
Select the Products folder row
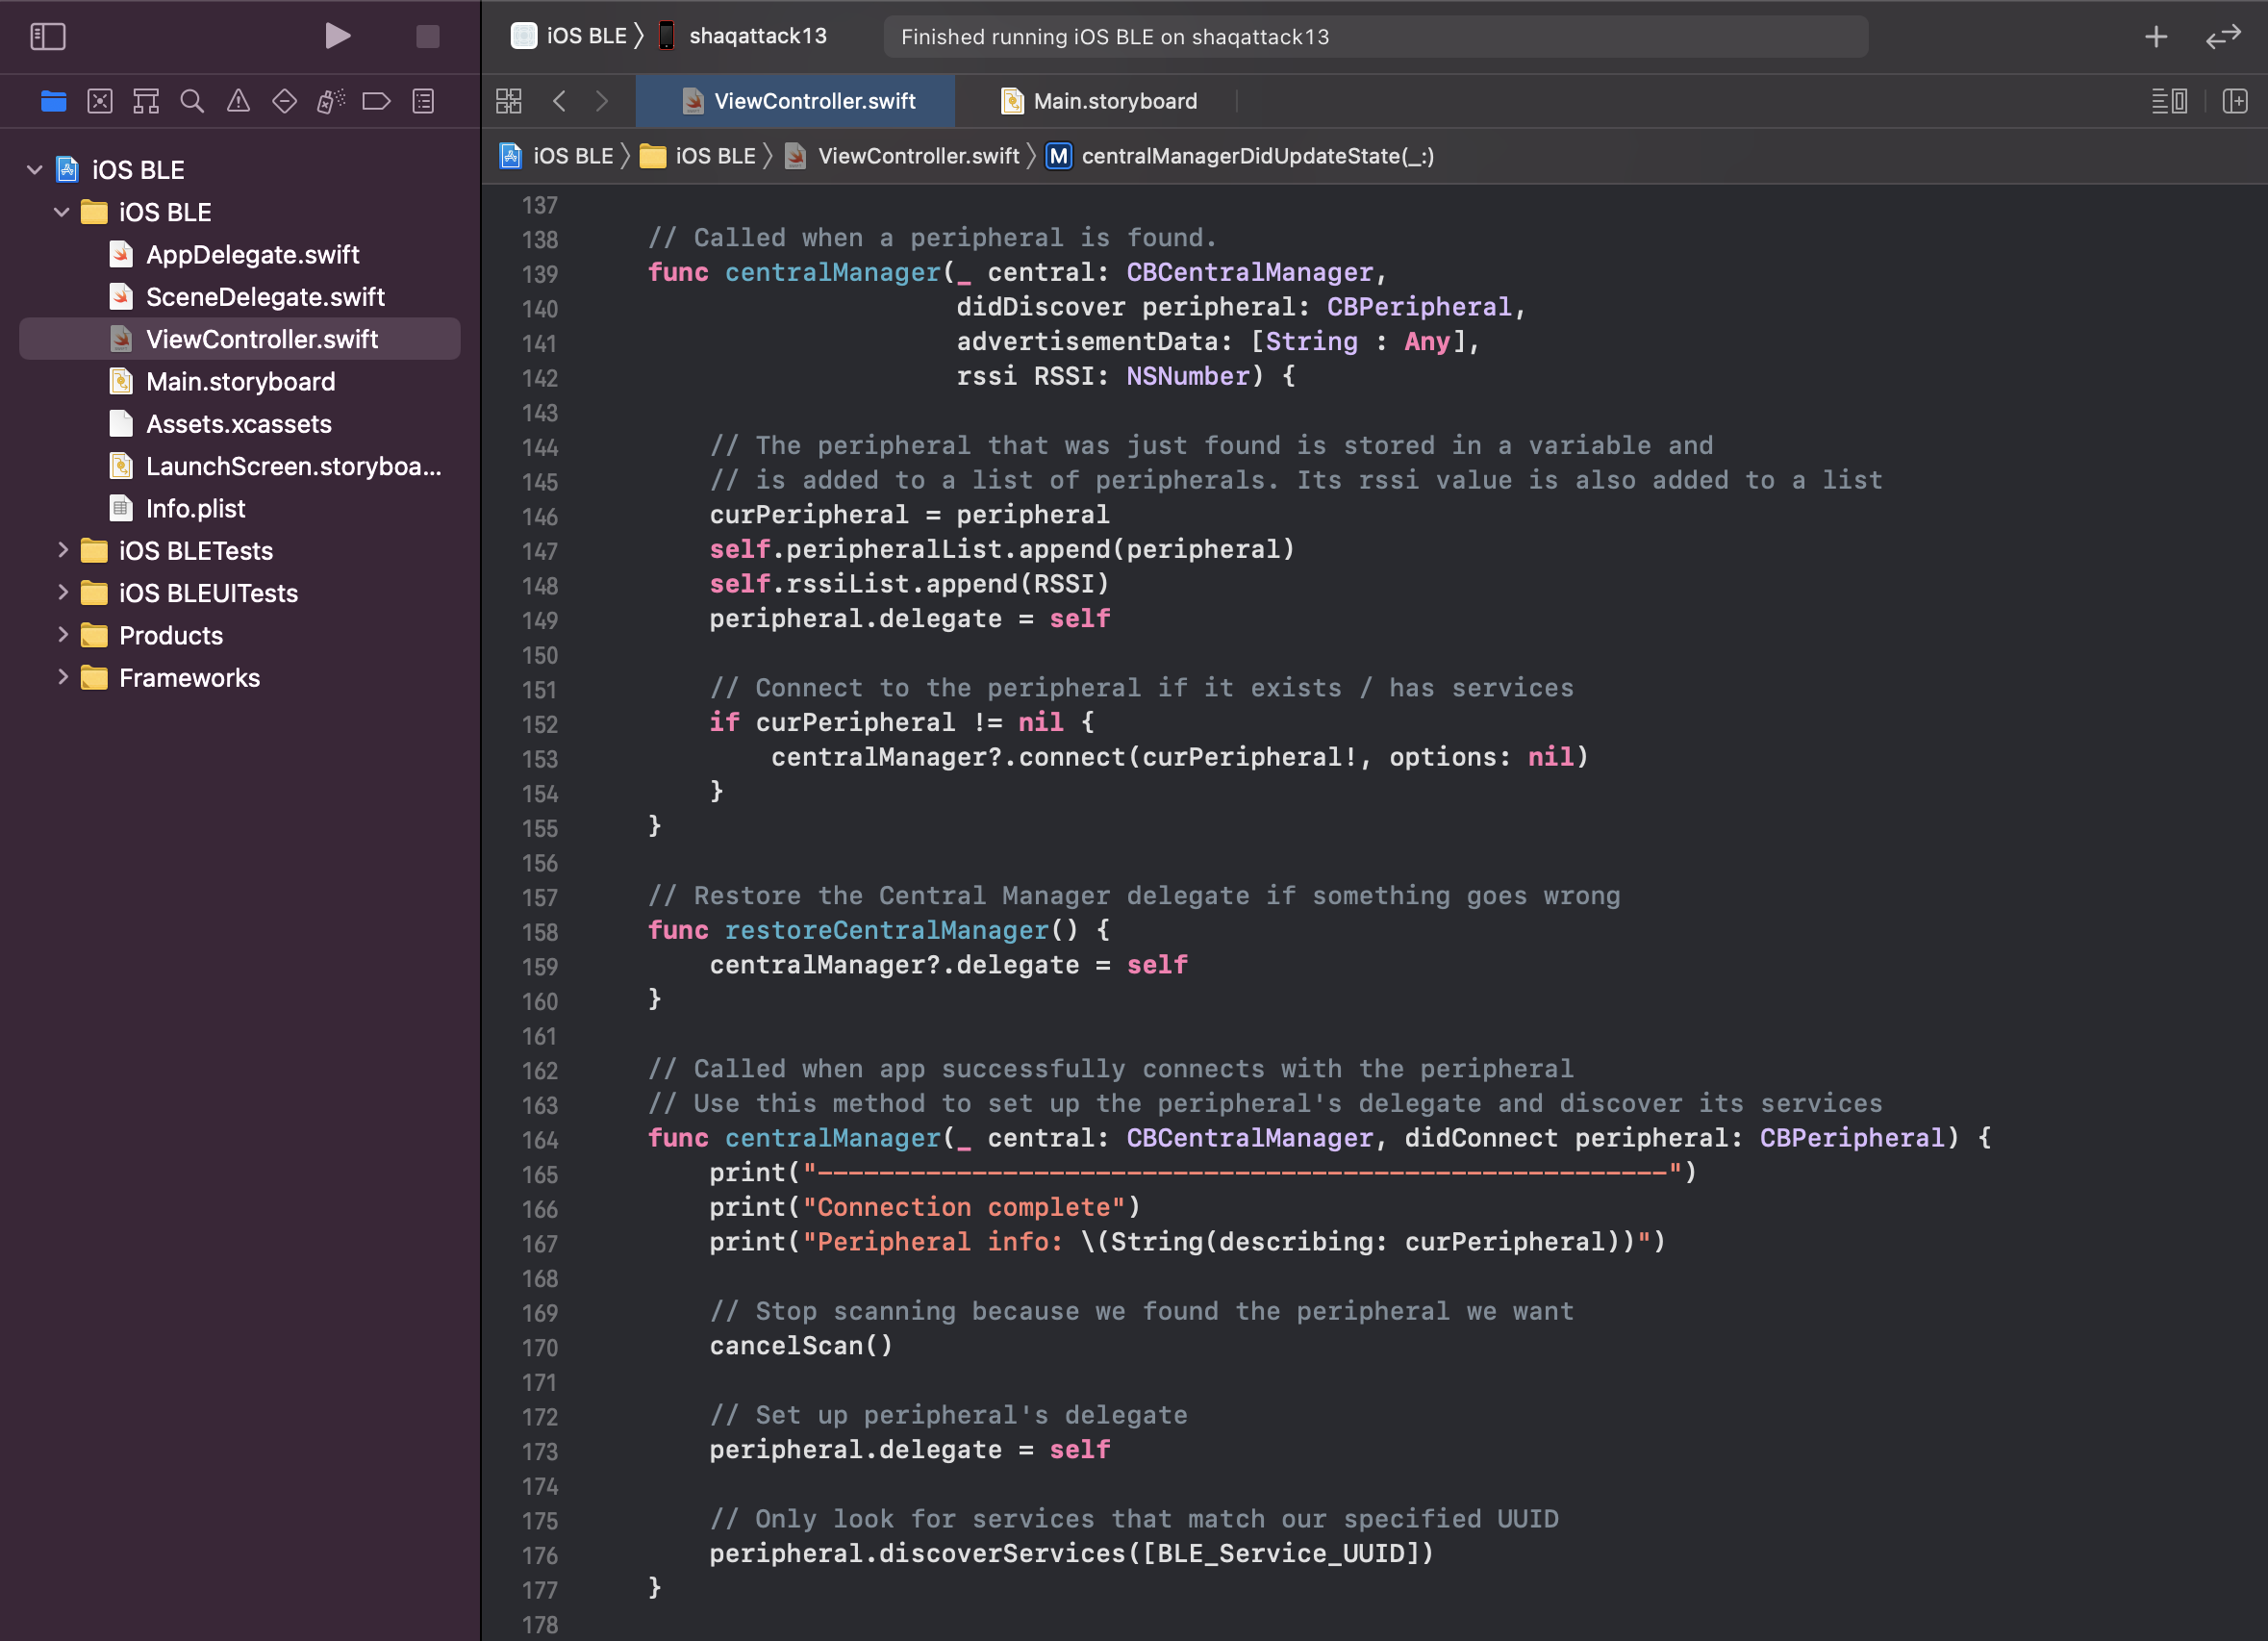coord(240,635)
